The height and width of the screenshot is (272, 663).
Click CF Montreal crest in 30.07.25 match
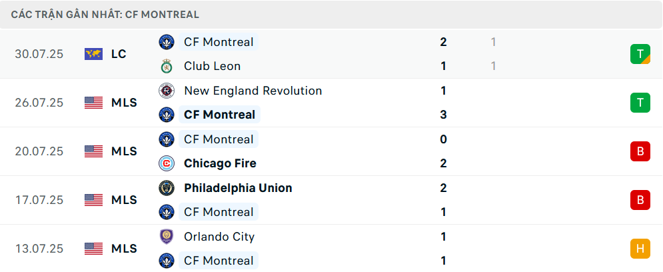tap(166, 42)
